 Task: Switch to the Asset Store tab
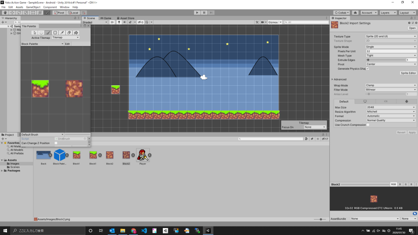[x=126, y=18]
